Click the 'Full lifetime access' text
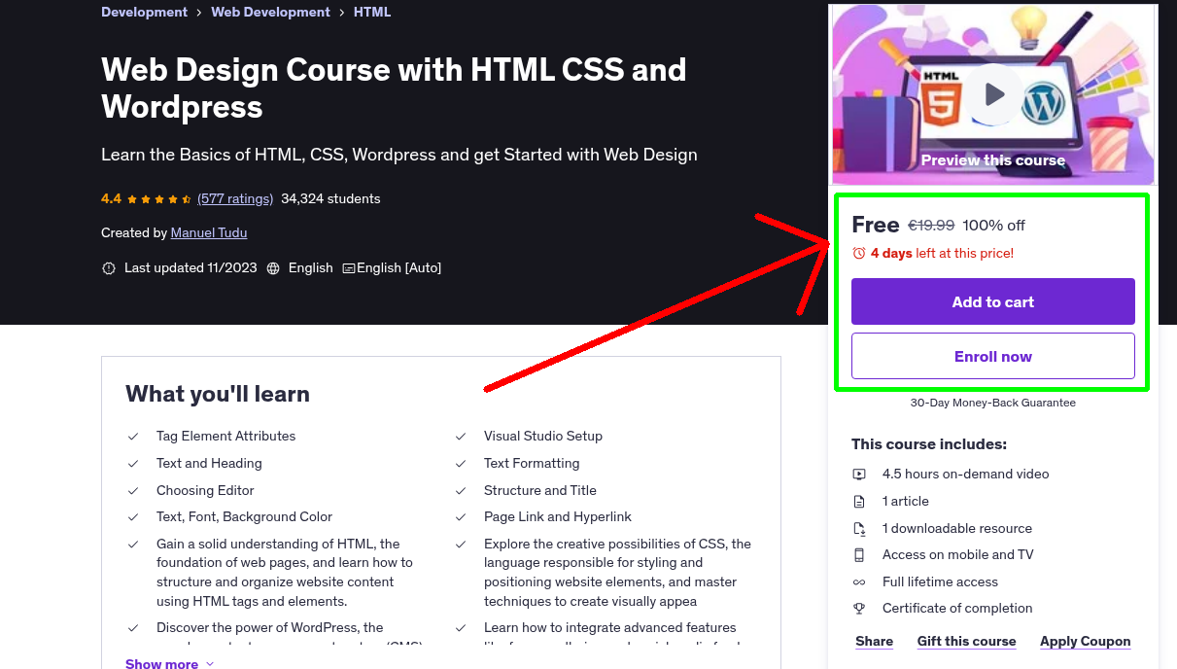The width and height of the screenshot is (1177, 669). [940, 581]
